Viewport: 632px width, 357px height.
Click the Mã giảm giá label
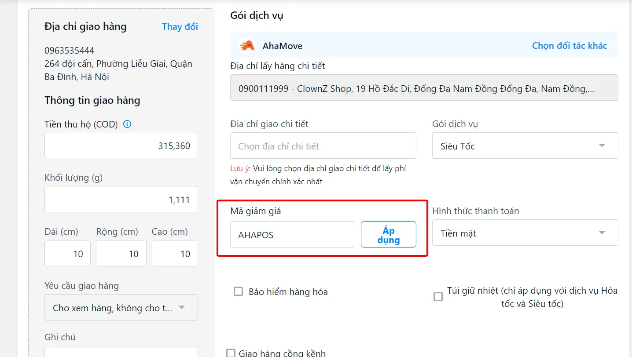256,211
